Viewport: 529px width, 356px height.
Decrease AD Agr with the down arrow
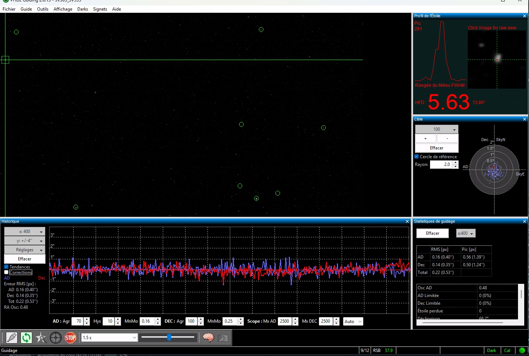[87, 323]
